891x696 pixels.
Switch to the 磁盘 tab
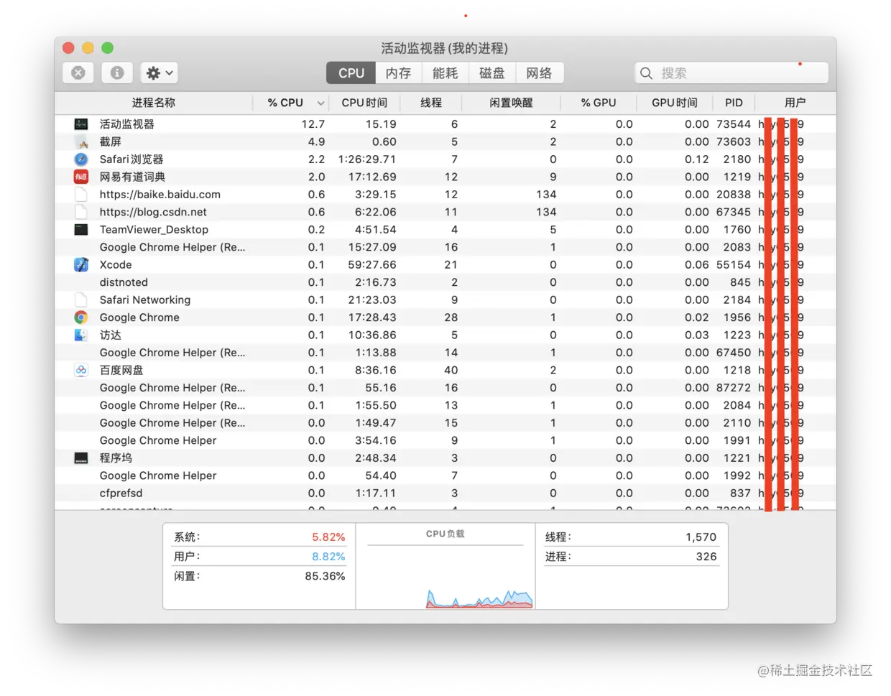pyautogui.click(x=491, y=73)
